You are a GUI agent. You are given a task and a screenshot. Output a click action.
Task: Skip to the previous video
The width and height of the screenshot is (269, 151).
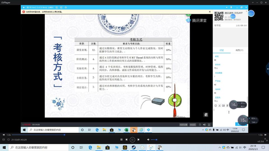click(126, 140)
